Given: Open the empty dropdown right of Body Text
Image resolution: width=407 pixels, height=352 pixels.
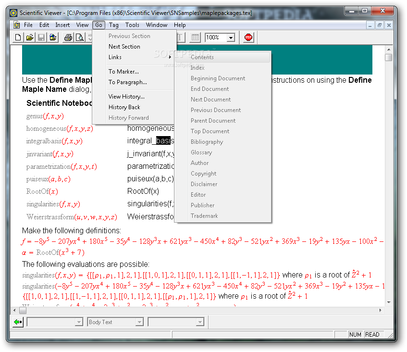Looking at the screenshot, I should click(200, 322).
